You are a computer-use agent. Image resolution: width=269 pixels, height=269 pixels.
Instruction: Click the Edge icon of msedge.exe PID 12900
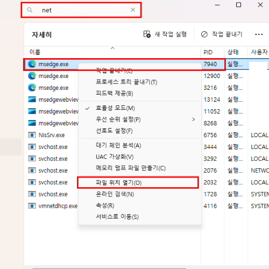[32, 76]
